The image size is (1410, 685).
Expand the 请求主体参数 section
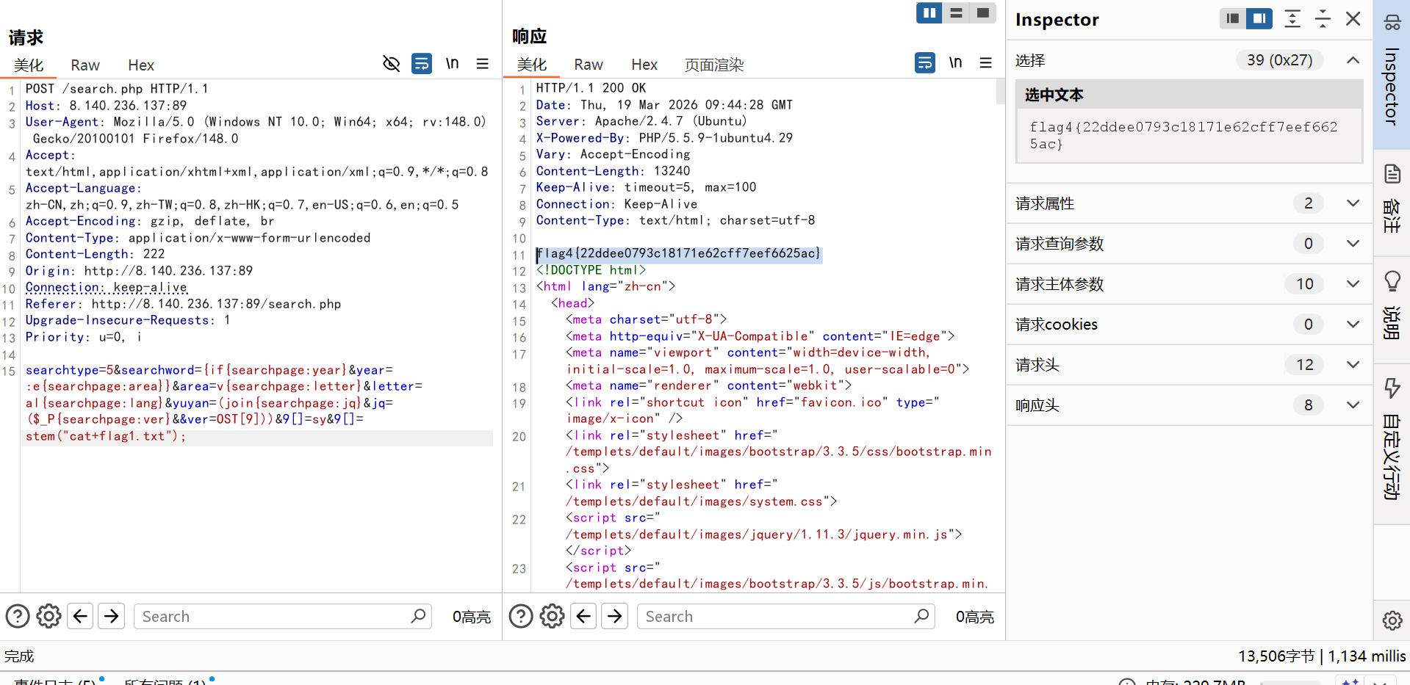[1353, 284]
